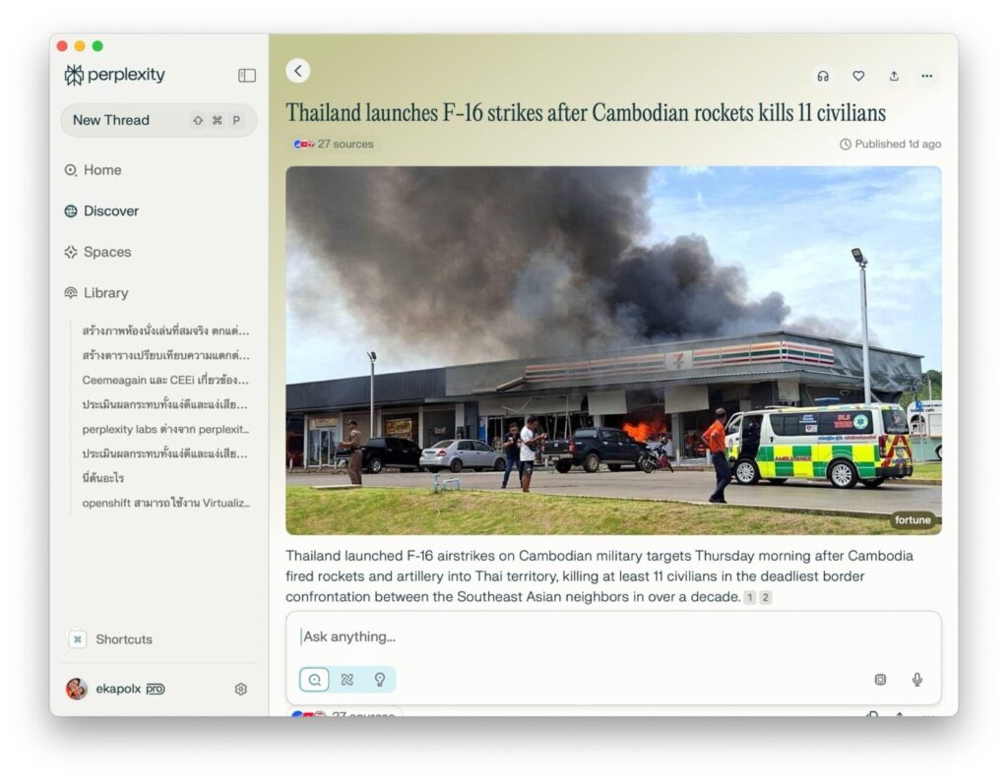
Task: Start a New Thread
Action: click(158, 120)
